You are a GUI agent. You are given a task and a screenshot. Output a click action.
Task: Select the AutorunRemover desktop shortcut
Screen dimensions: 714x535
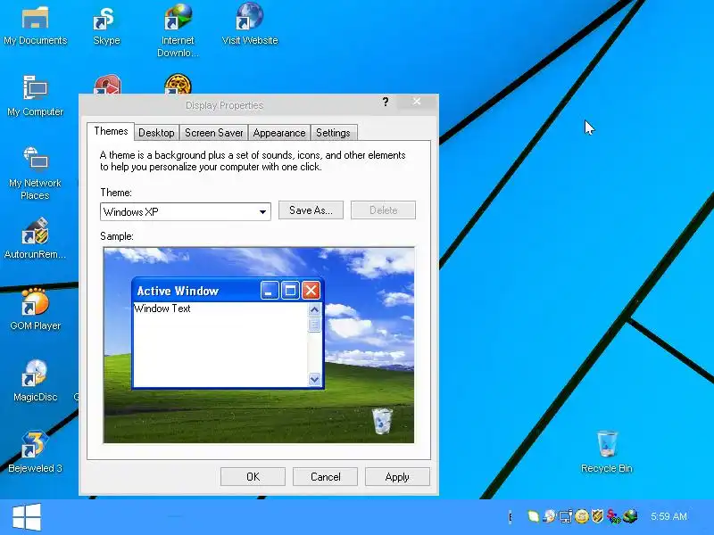(x=35, y=239)
